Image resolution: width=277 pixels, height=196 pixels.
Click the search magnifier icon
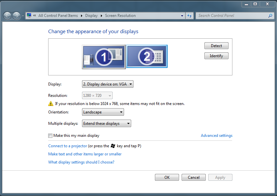(x=270, y=16)
